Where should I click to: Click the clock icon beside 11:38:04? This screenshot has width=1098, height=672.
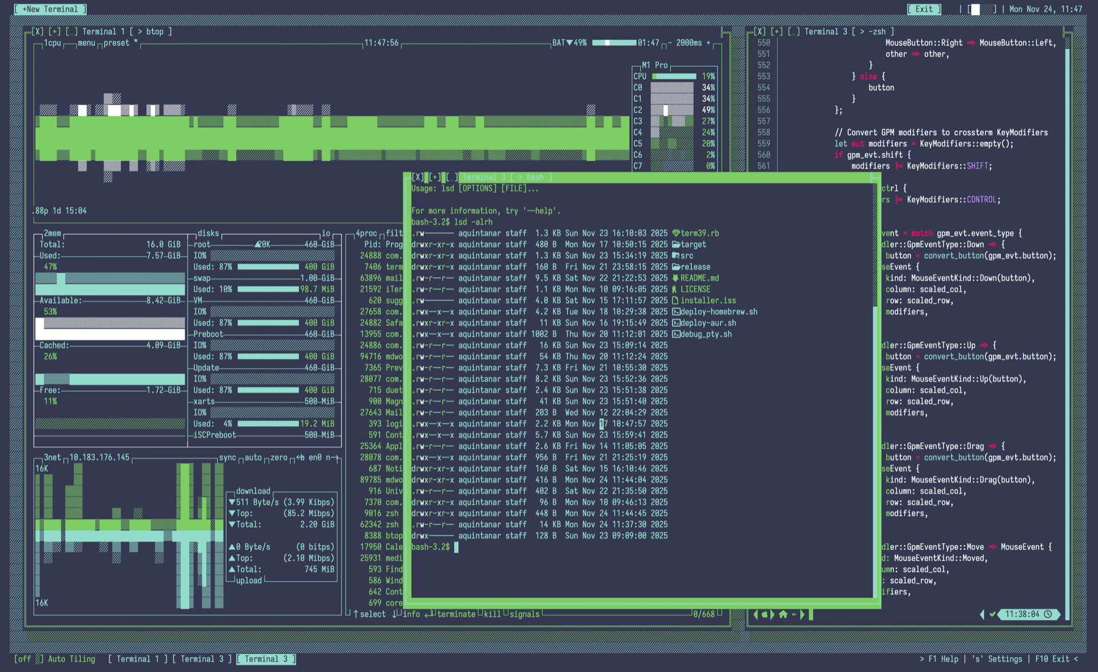[1048, 614]
